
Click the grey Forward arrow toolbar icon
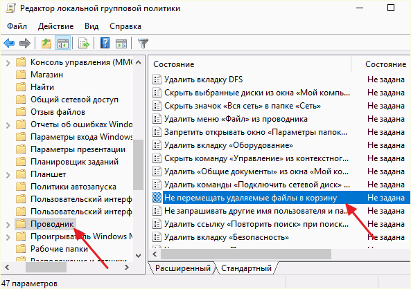coord(25,43)
